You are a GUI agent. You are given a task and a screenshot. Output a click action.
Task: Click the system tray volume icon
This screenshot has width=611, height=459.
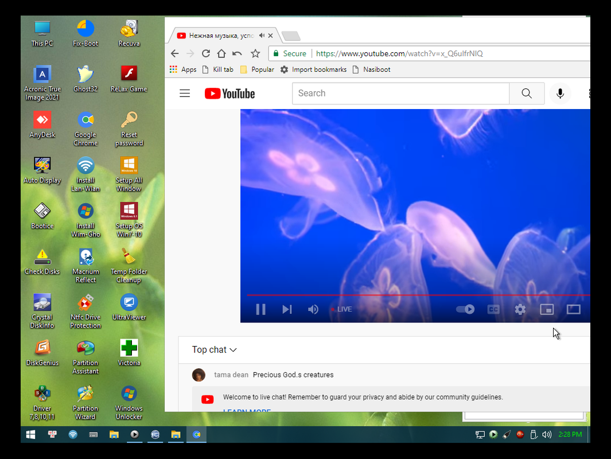[547, 434]
